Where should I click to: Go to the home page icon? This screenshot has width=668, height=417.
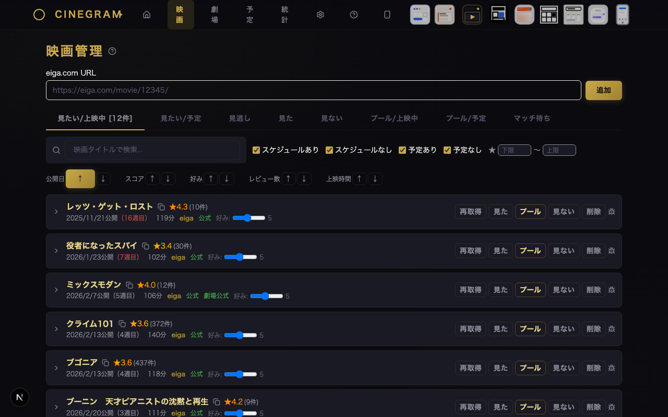(147, 15)
